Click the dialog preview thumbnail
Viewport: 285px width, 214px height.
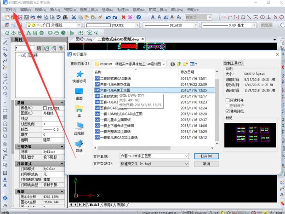click(x=250, y=135)
